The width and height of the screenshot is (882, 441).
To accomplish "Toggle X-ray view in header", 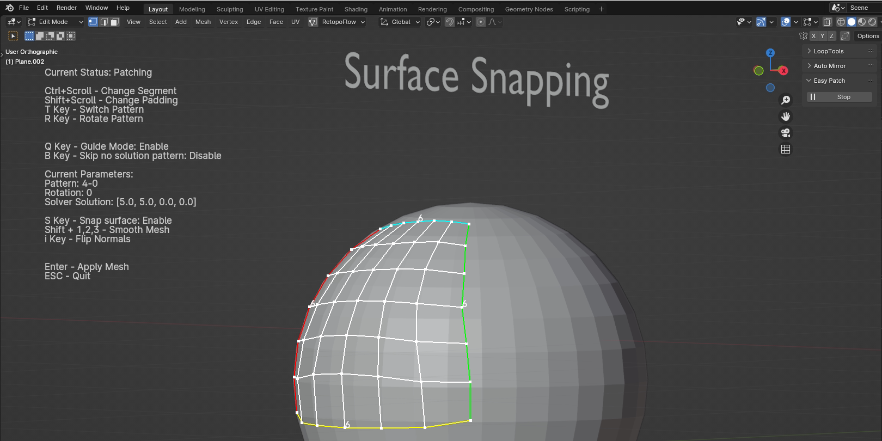I will 827,22.
